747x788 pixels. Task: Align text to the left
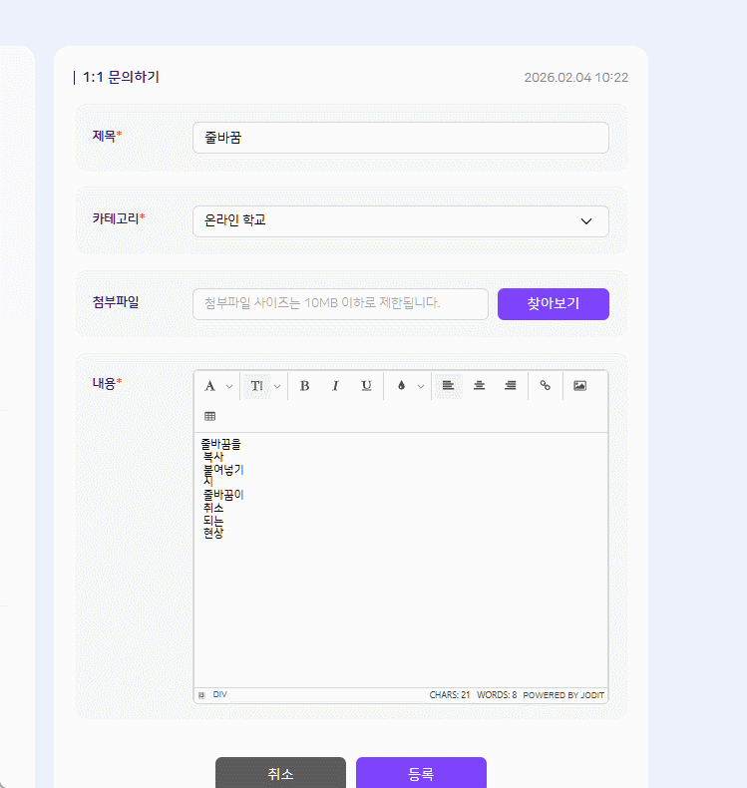(x=448, y=386)
